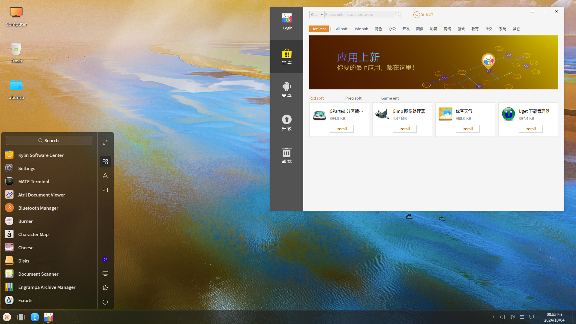Switch to the Win sub tab
This screenshot has width=576, height=324.
point(361,29)
